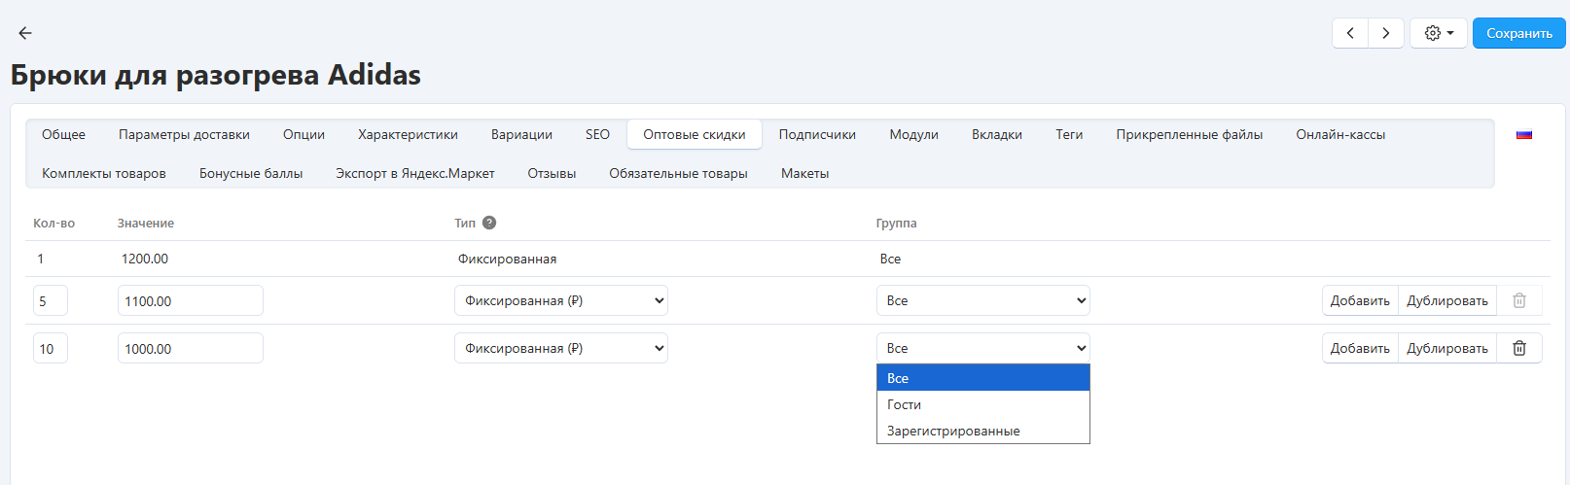
Task: Open the Макеты tab
Action: (804, 173)
